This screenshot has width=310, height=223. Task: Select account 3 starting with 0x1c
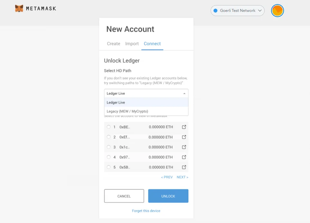[x=109, y=147]
